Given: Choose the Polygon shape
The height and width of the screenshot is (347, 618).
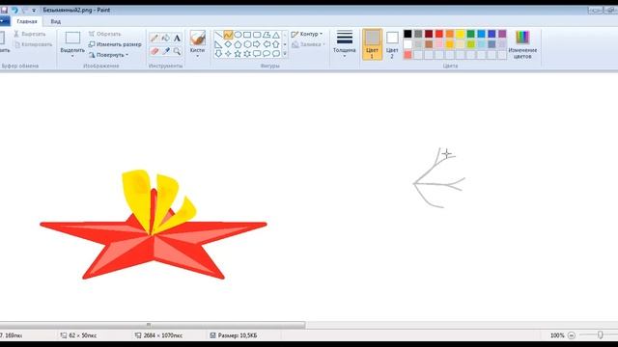Looking at the screenshot, I should pos(267,35).
